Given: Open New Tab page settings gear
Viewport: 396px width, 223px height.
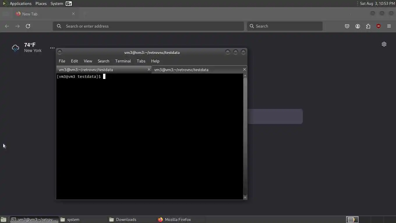Looking at the screenshot, I should pos(384,44).
